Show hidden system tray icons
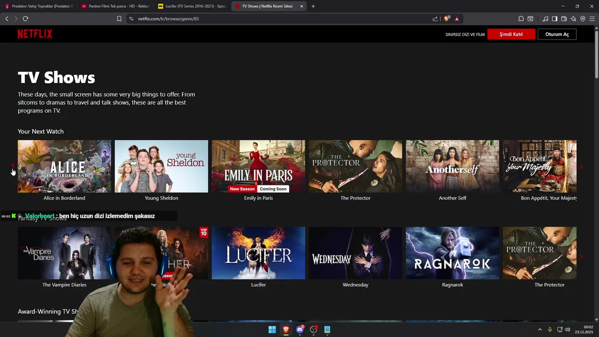 point(540,330)
